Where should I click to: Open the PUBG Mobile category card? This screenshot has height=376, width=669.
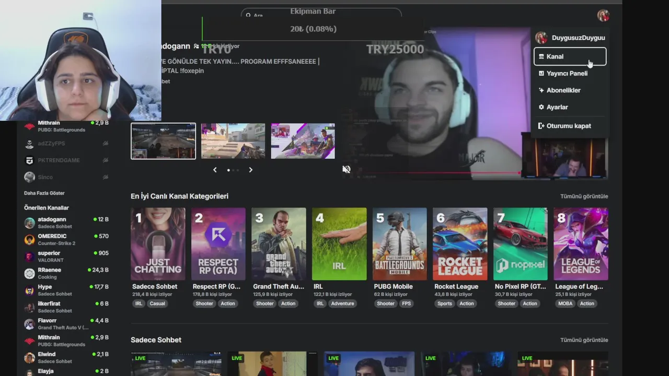[x=399, y=244]
